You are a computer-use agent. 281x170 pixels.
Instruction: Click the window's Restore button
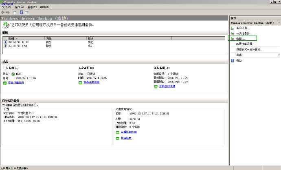(275, 2)
